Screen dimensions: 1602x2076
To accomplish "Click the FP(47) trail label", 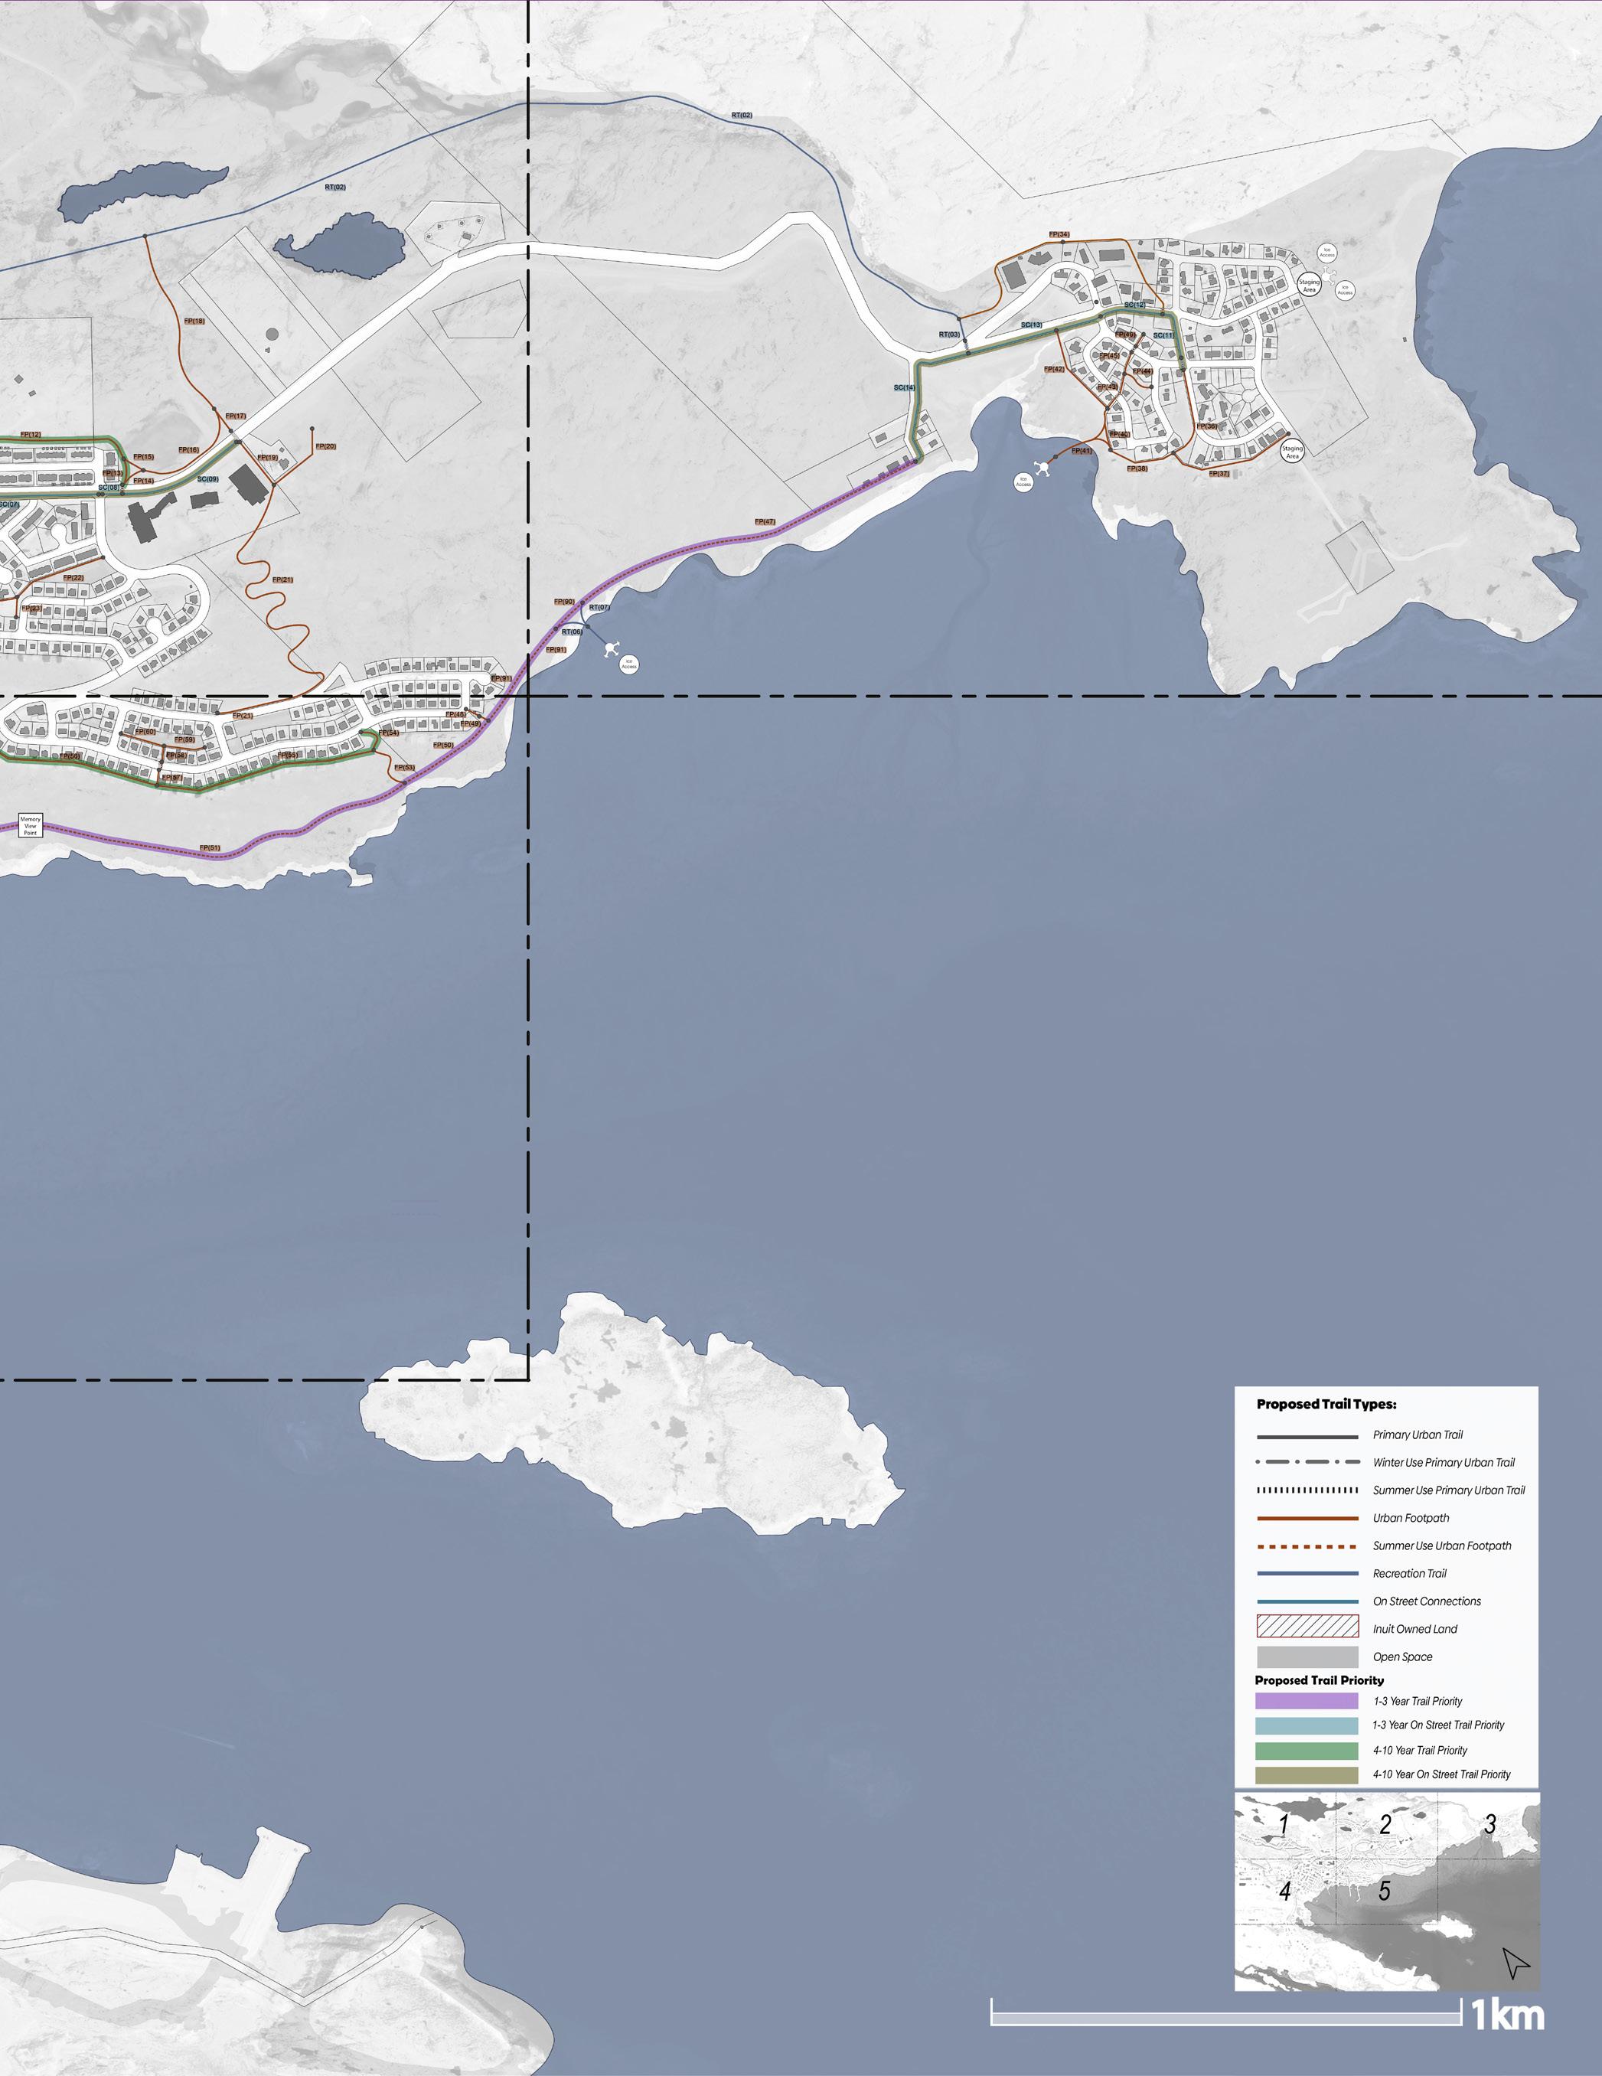I will pyautogui.click(x=765, y=522).
